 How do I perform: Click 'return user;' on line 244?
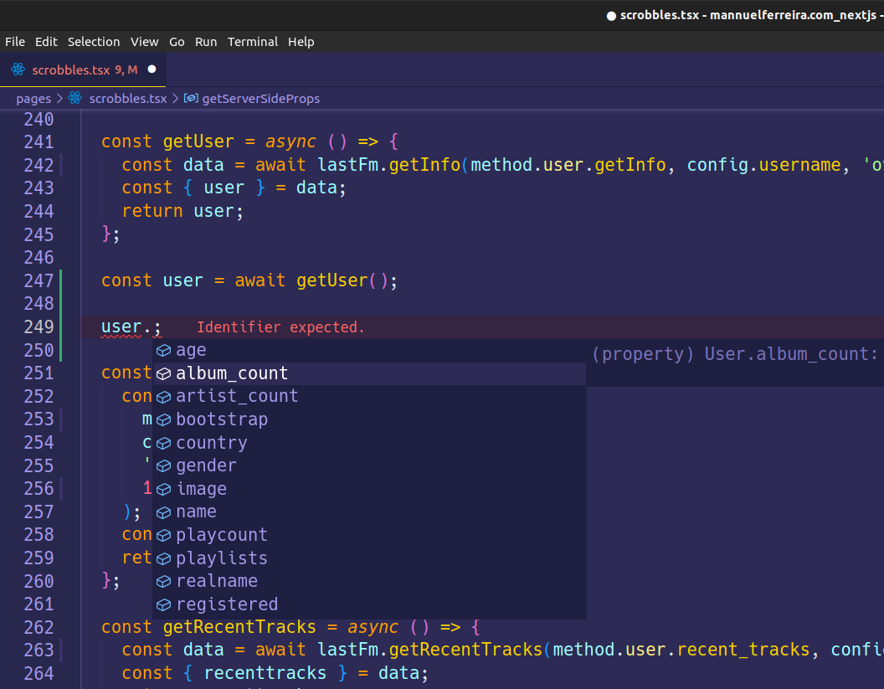(182, 212)
